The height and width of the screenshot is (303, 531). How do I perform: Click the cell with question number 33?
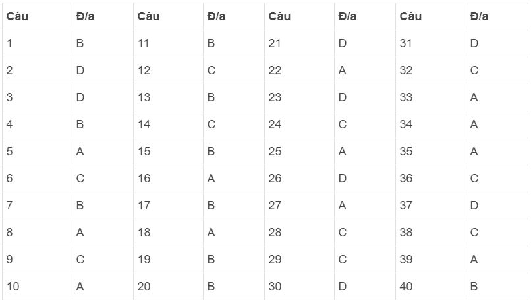[x=406, y=97]
